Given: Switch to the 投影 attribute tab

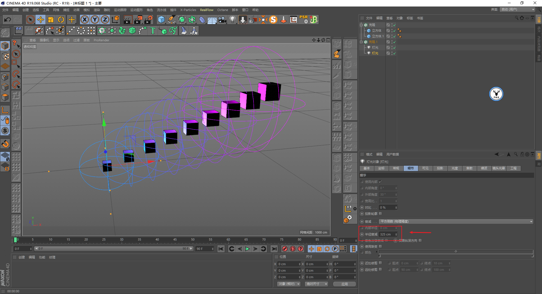Looking at the screenshot, I should click(440, 168).
